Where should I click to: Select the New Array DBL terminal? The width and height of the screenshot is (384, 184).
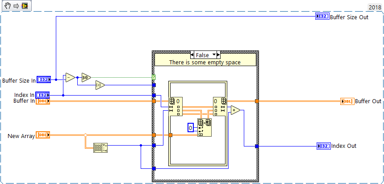43,135
